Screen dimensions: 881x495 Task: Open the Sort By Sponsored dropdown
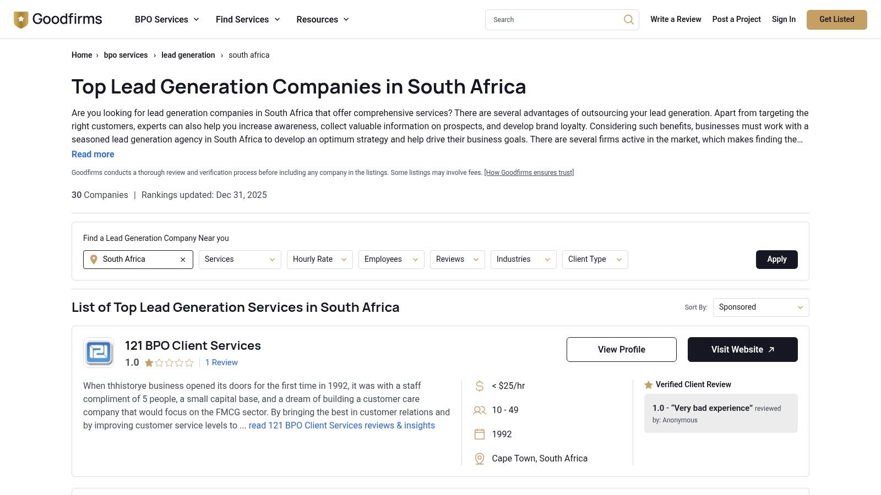[760, 307]
